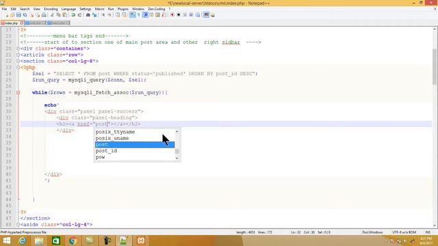
Task: Collapse the fold at article row line 21
Action: pyautogui.click(x=18, y=55)
